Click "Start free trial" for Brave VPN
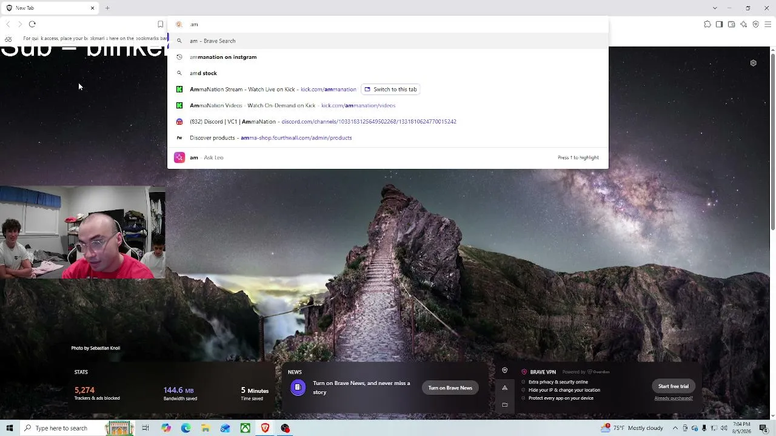 pyautogui.click(x=674, y=386)
